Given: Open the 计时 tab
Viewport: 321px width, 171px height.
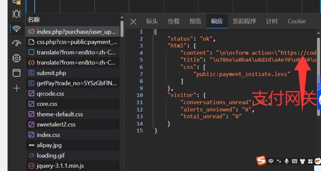Looking at the screenshot, I should (x=272, y=21).
